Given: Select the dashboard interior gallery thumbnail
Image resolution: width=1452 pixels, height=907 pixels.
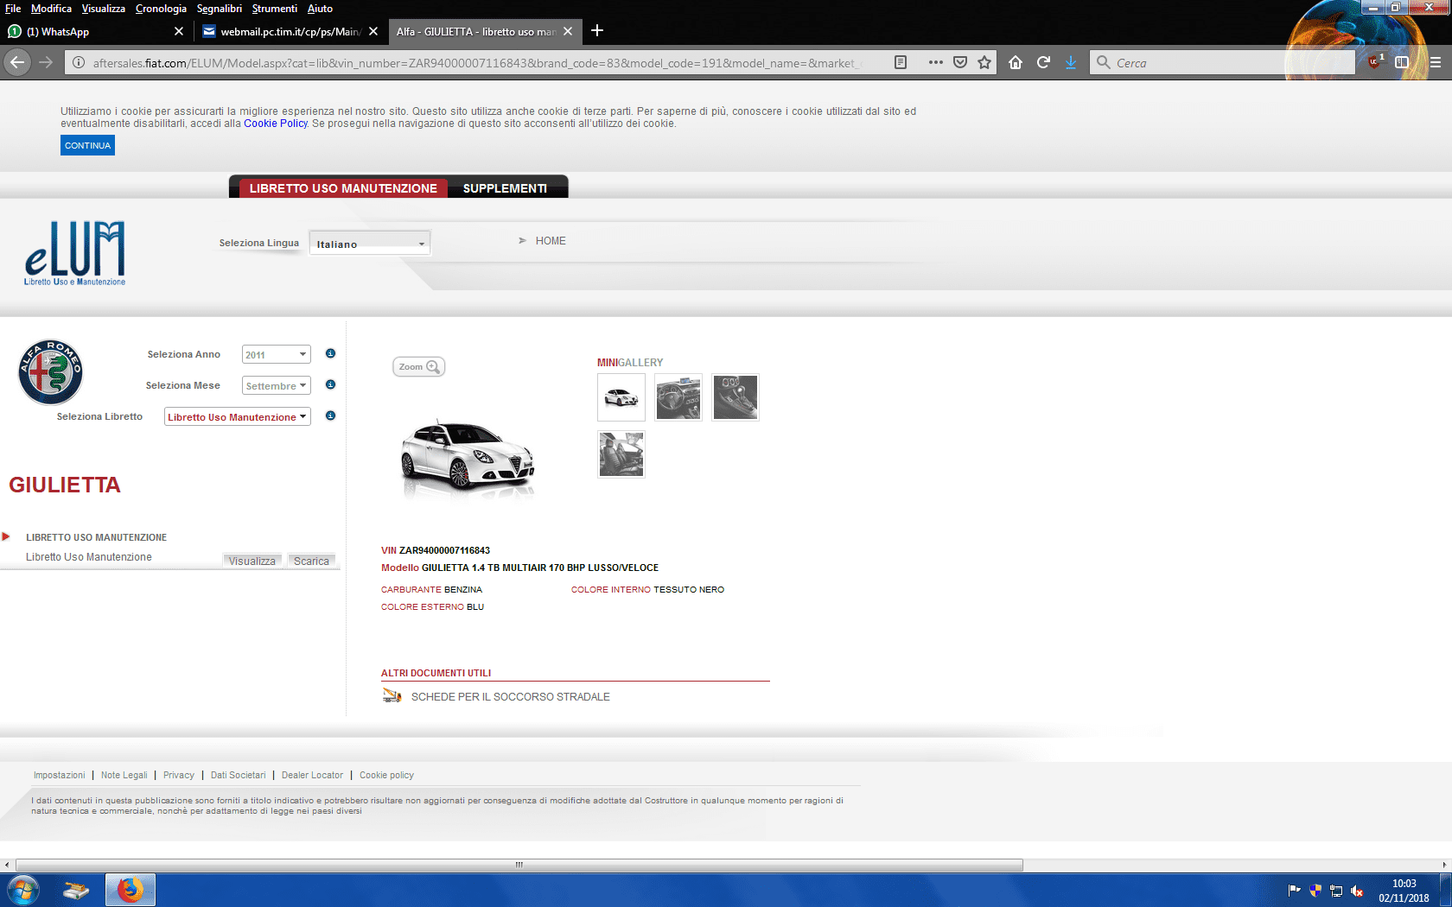Looking at the screenshot, I should 678,397.
